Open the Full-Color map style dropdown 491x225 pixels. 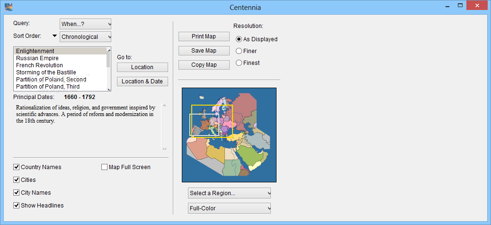[x=229, y=208]
